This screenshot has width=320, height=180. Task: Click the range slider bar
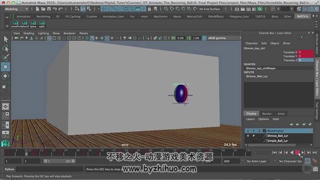pyautogui.click(x=59, y=161)
